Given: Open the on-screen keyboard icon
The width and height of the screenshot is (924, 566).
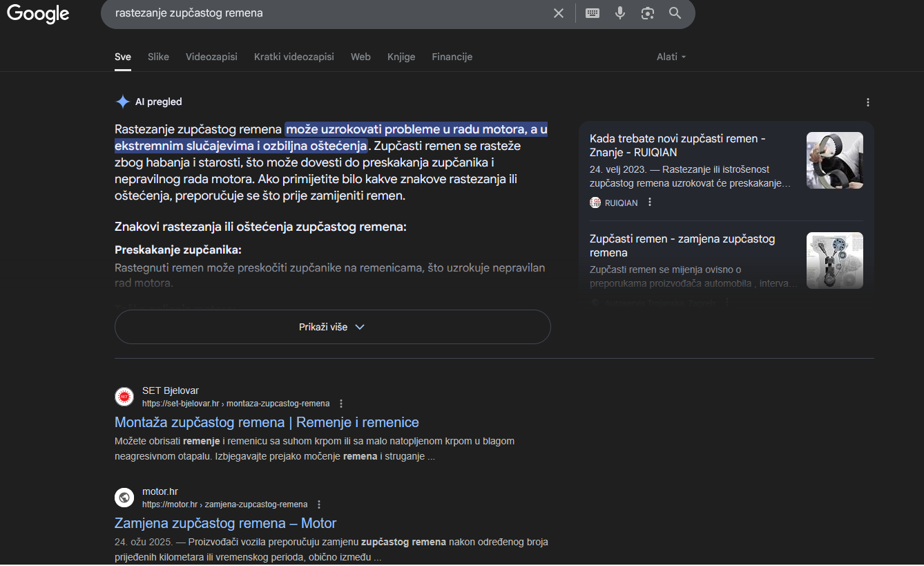Looking at the screenshot, I should pos(593,13).
